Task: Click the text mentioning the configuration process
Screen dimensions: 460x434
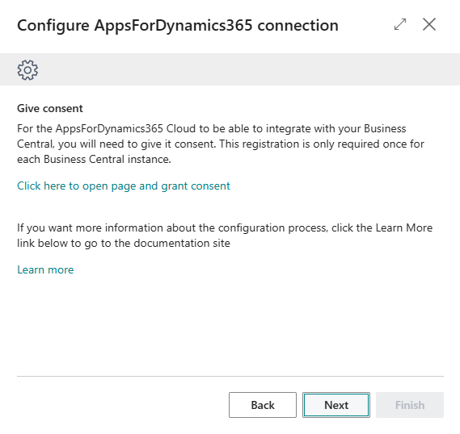Action: (225, 236)
